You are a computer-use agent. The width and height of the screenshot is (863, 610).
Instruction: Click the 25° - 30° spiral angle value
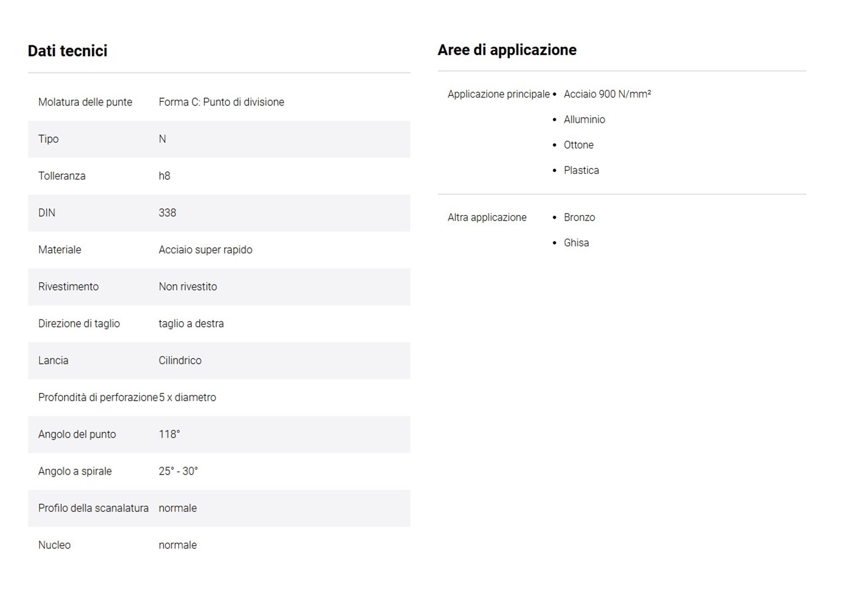[178, 471]
